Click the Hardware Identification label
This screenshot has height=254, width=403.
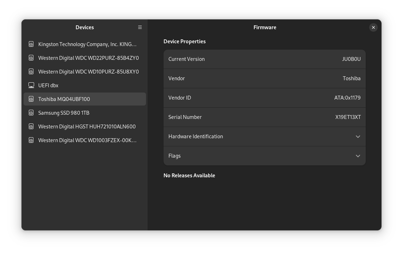click(x=196, y=136)
